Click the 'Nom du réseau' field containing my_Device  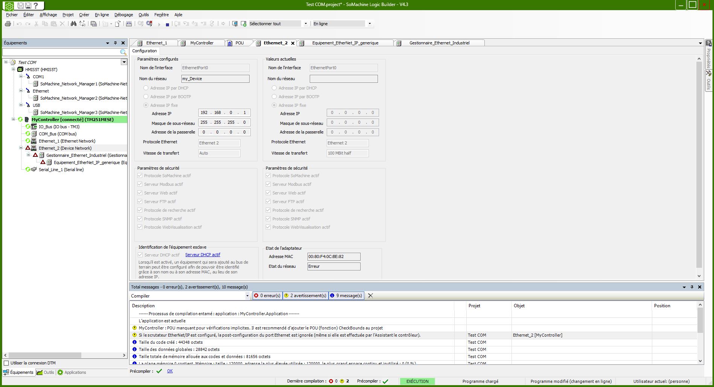coord(215,79)
